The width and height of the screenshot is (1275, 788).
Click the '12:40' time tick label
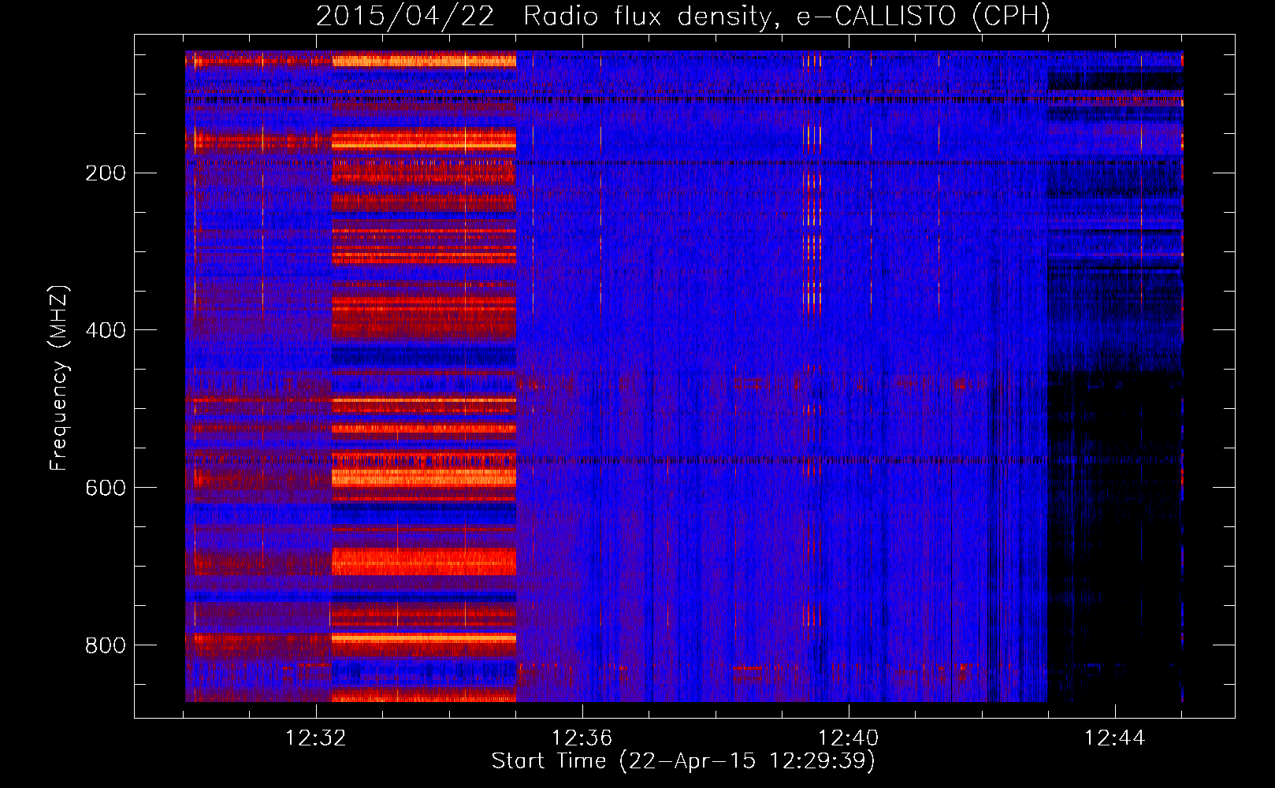pyautogui.click(x=849, y=738)
